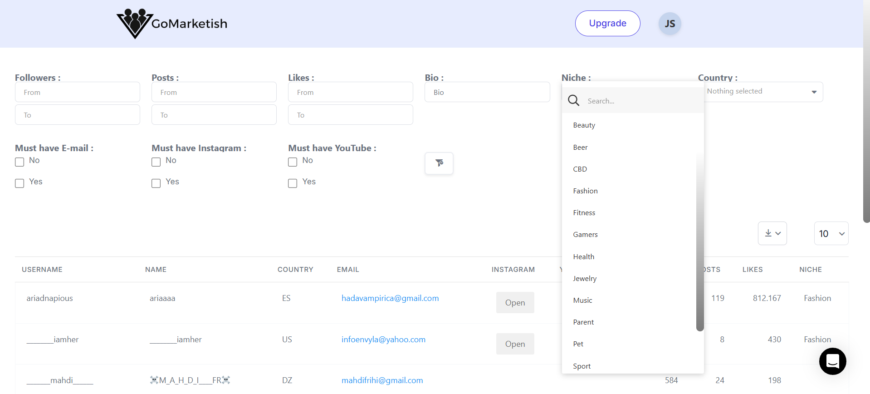Focus the Posts From field
870x394 pixels.
click(x=214, y=92)
